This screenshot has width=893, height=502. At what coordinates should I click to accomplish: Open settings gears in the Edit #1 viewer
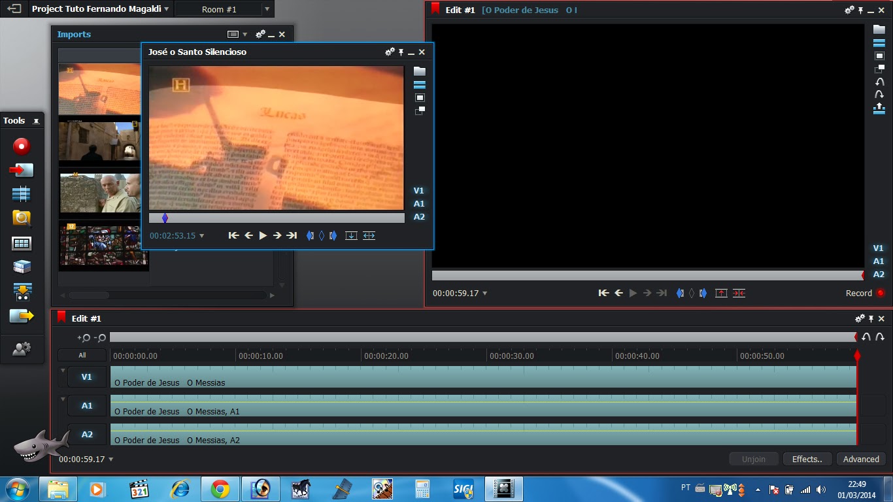849,10
